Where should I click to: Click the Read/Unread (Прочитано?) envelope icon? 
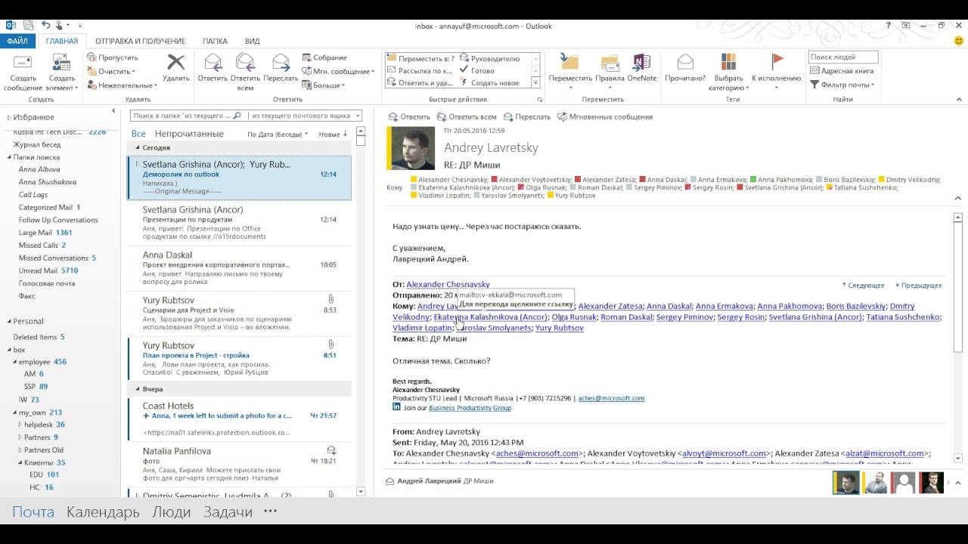685,63
